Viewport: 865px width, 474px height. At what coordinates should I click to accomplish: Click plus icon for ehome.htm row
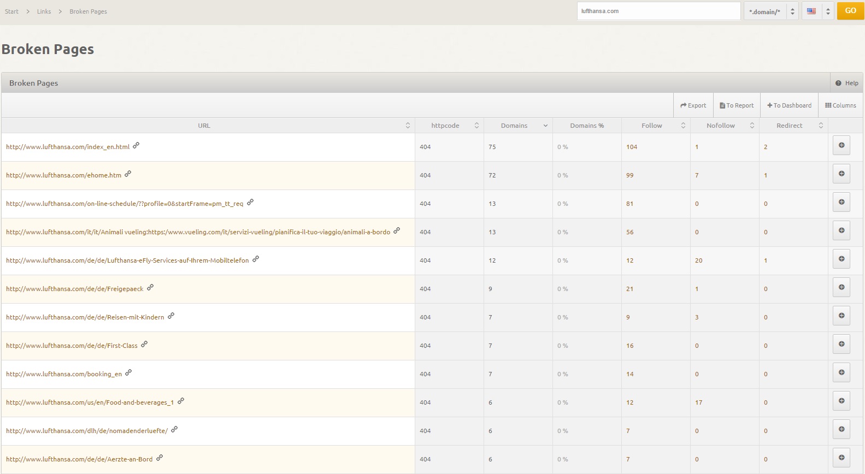click(842, 174)
